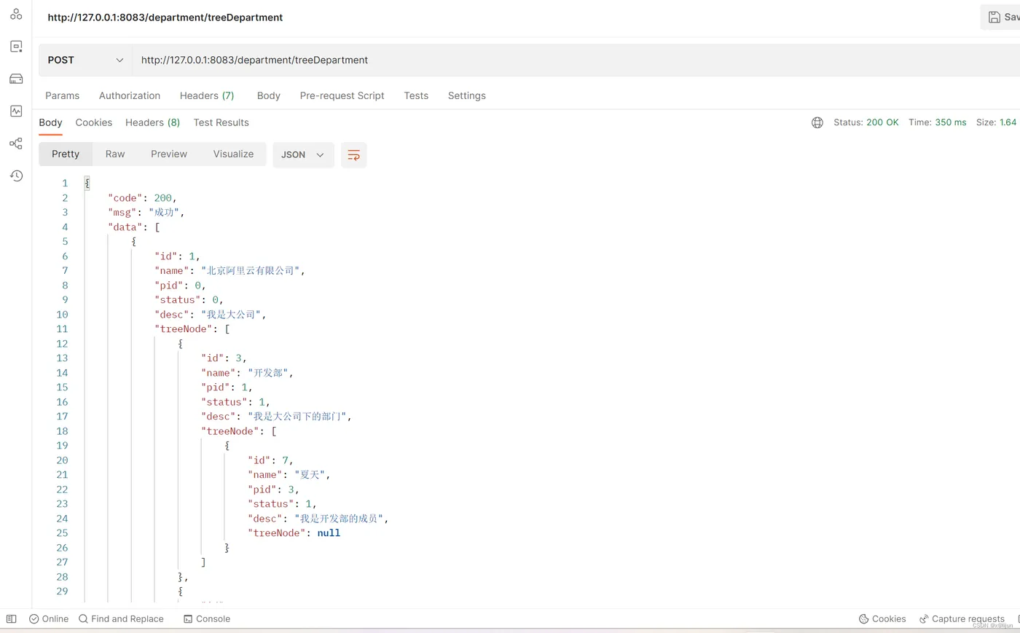Click the request URL input field
Viewport: 1020px width, 633px height.
[576, 60]
